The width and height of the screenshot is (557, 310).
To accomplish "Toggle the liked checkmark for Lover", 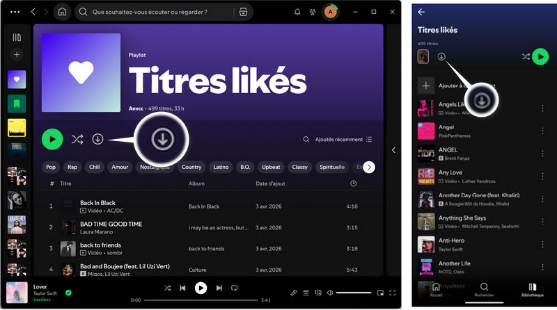I will pyautogui.click(x=68, y=293).
